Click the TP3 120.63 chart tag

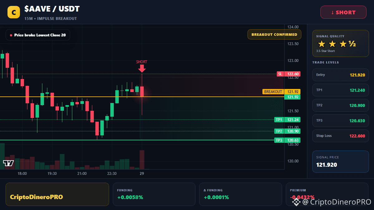(x=287, y=140)
